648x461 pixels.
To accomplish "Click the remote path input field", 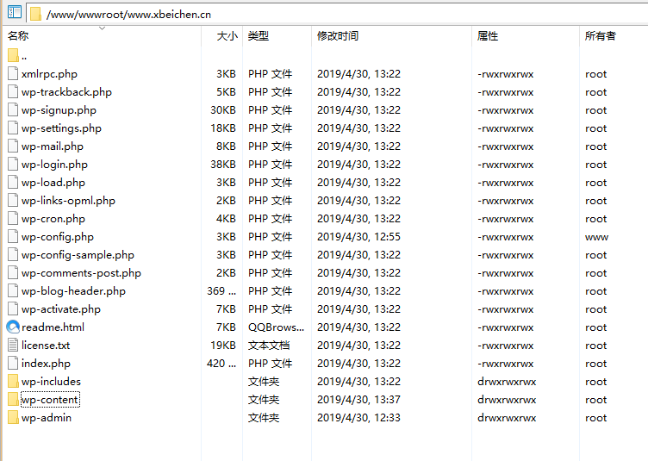I will point(337,14).
